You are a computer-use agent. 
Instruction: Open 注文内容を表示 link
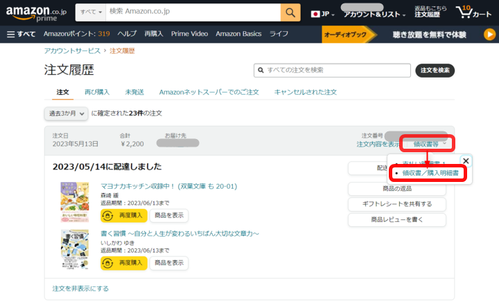point(378,144)
